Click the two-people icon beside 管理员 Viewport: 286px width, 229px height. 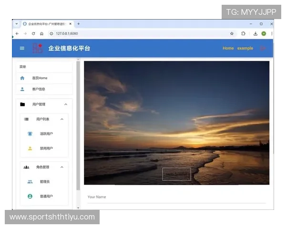point(30,182)
